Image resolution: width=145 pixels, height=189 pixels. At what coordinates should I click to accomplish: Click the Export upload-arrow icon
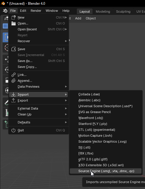(x=14, y=100)
